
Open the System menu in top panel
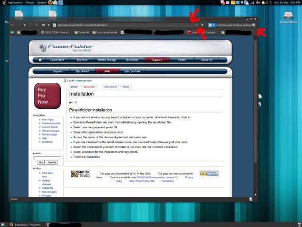[42, 2]
